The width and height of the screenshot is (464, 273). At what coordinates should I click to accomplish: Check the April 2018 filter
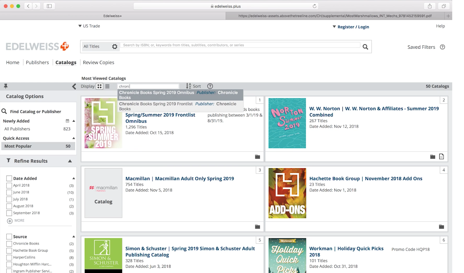point(9,185)
